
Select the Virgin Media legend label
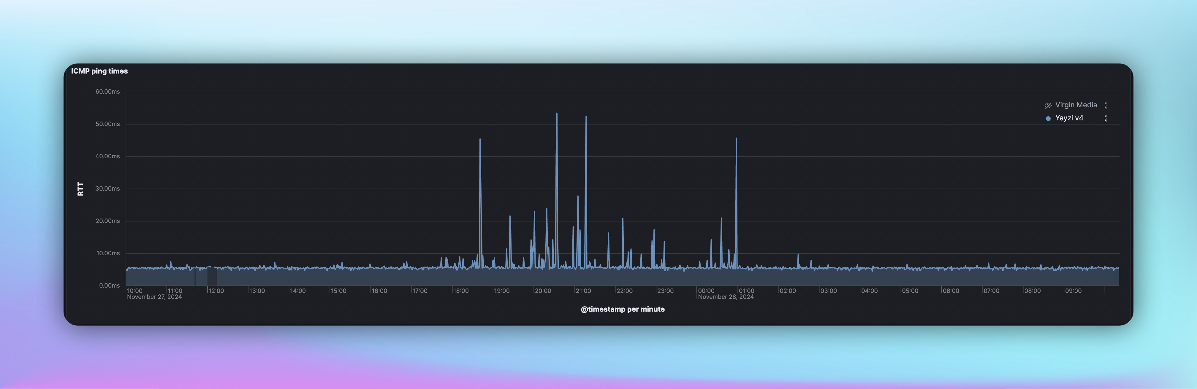(x=1076, y=105)
